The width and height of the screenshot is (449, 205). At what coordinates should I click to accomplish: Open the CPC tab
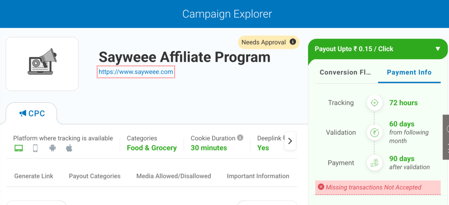click(32, 113)
